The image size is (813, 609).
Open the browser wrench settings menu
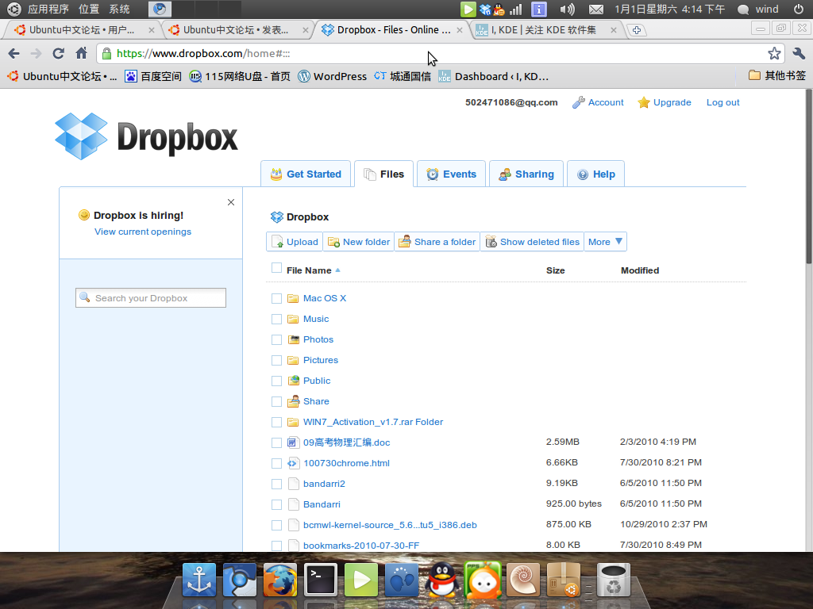tap(799, 53)
